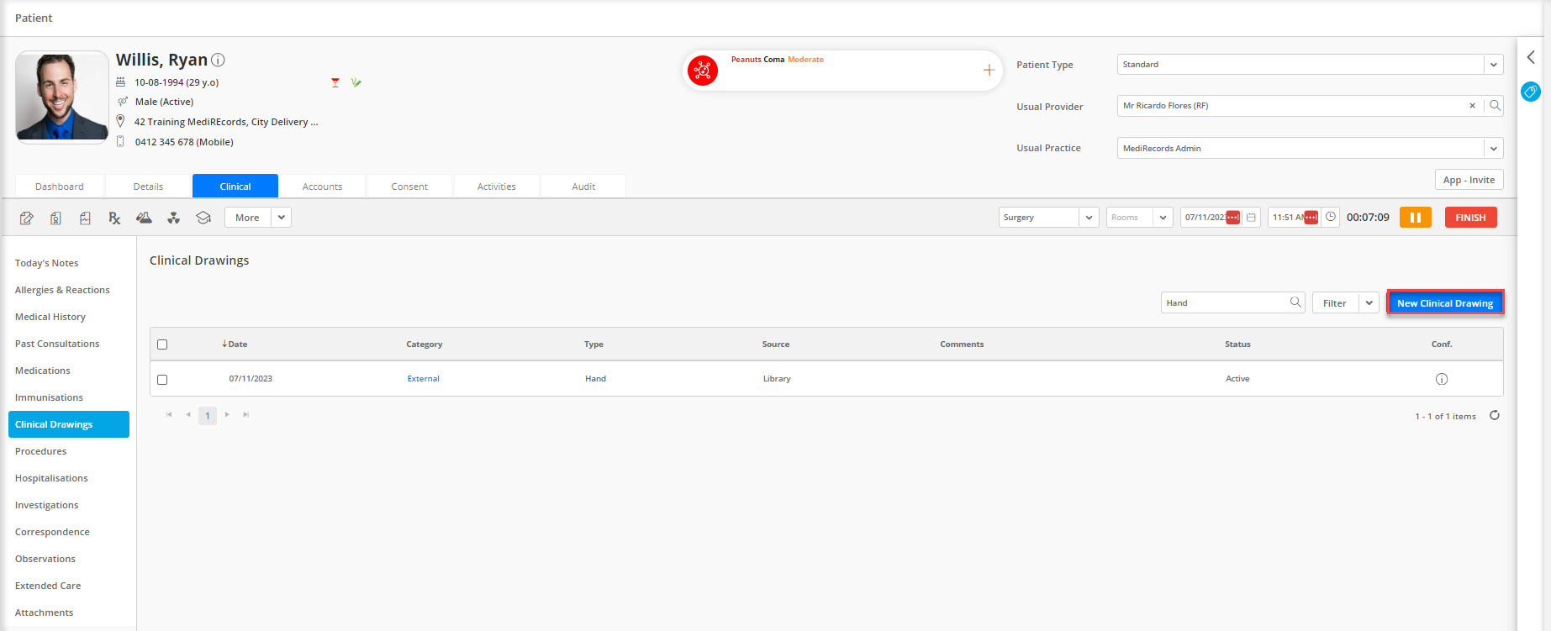Open Medical History in sidebar
Screen dimensions: 1551x631
click(x=50, y=317)
